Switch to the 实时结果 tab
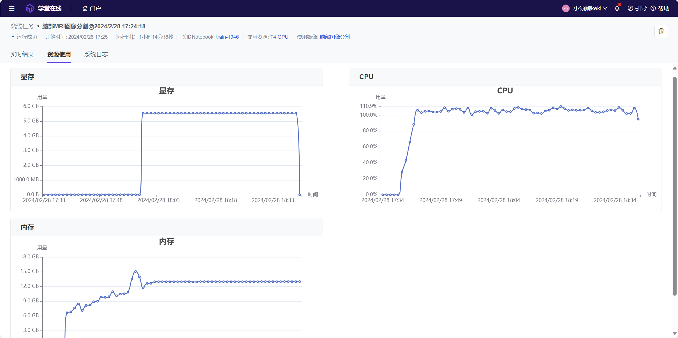This screenshot has width=678, height=338. [22, 54]
